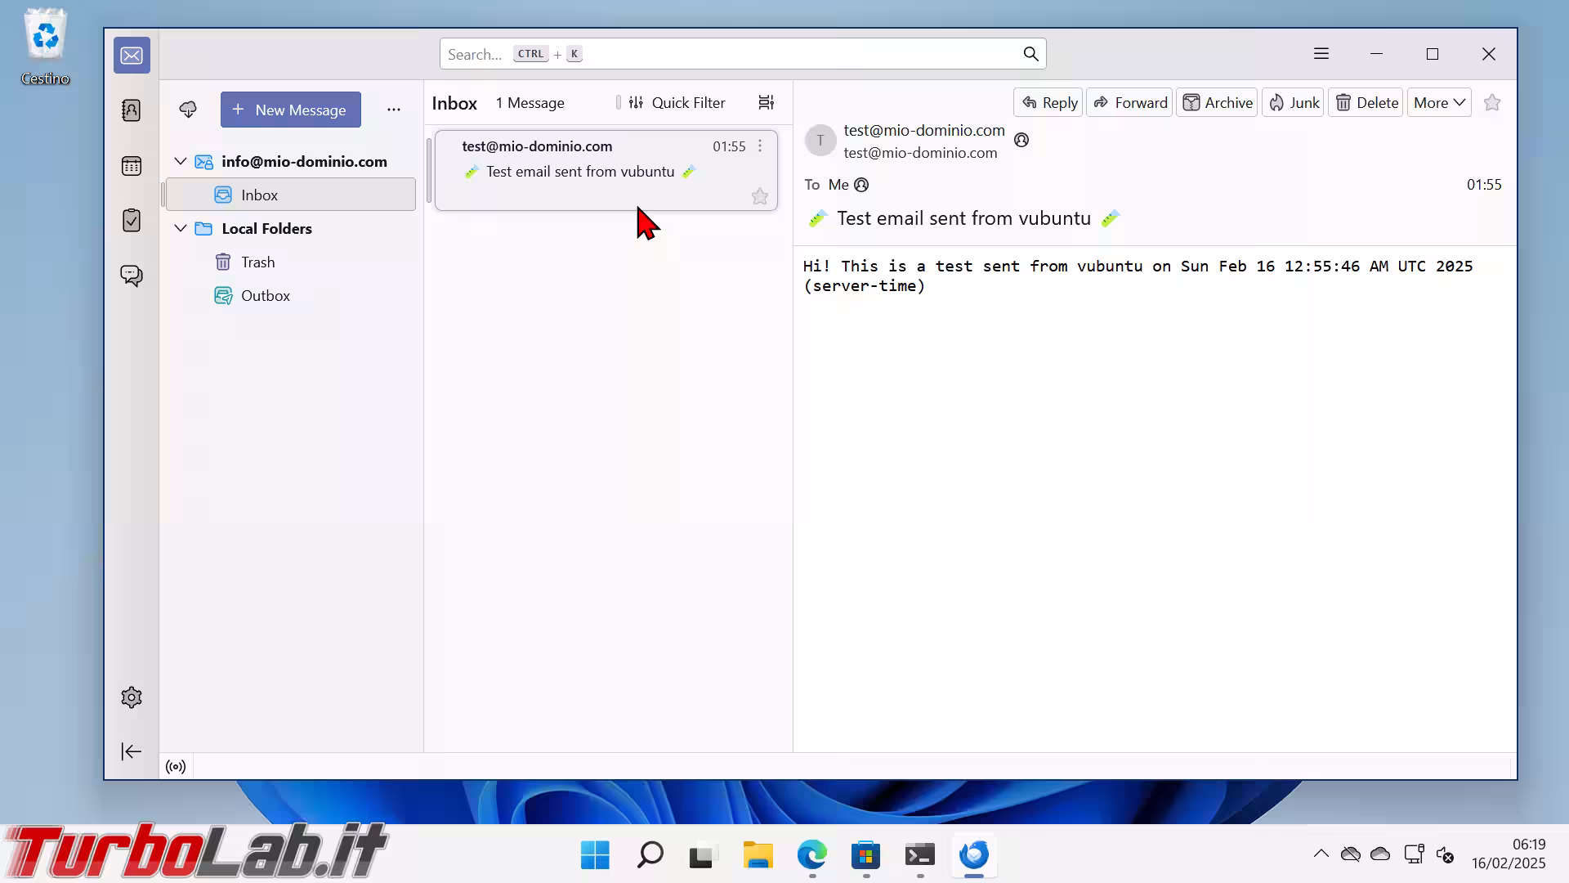1569x883 pixels.
Task: Open the Calendar space in sidebar
Action: [132, 166]
